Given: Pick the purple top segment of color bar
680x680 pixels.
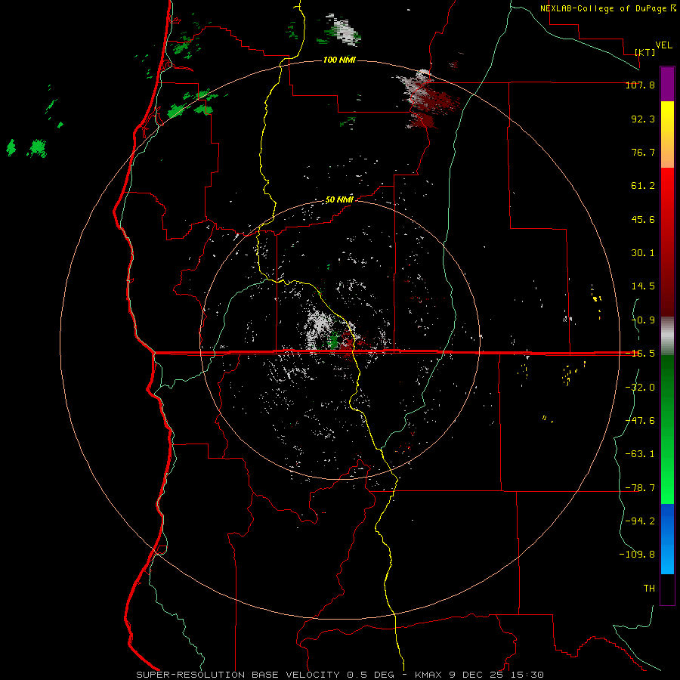Looking at the screenshot, I should (667, 84).
